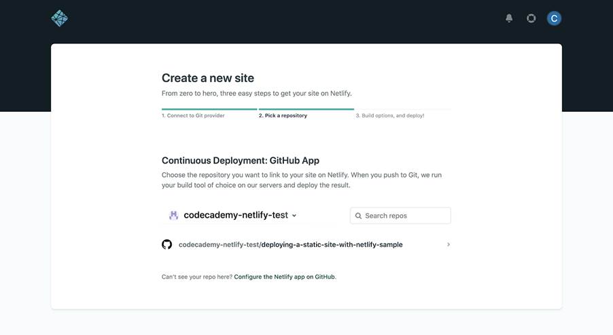Click the progress bar above step 1
The image size is (613, 335).
click(209, 109)
